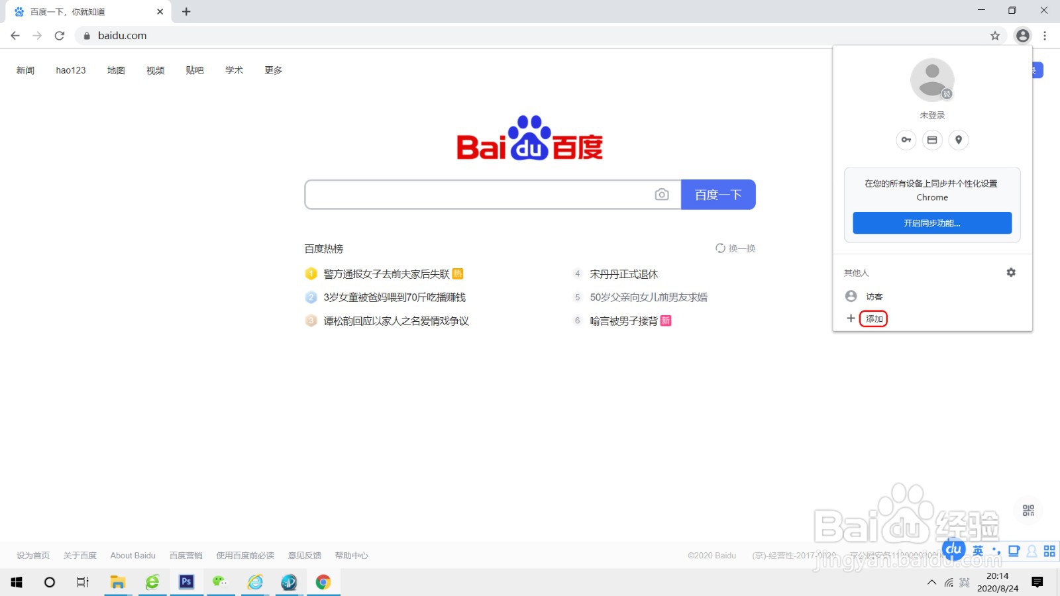Click the 开启同步功能 button
This screenshot has height=596, width=1060.
tap(931, 223)
